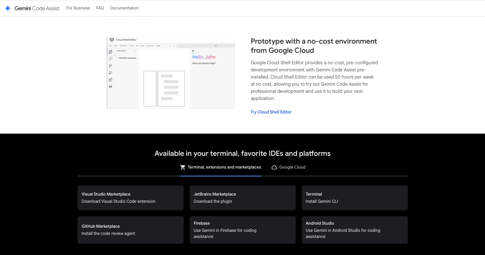Click the extensions blocks icon in the screenshot
Image resolution: width=485 pixels, height=255 pixels.
111,80
